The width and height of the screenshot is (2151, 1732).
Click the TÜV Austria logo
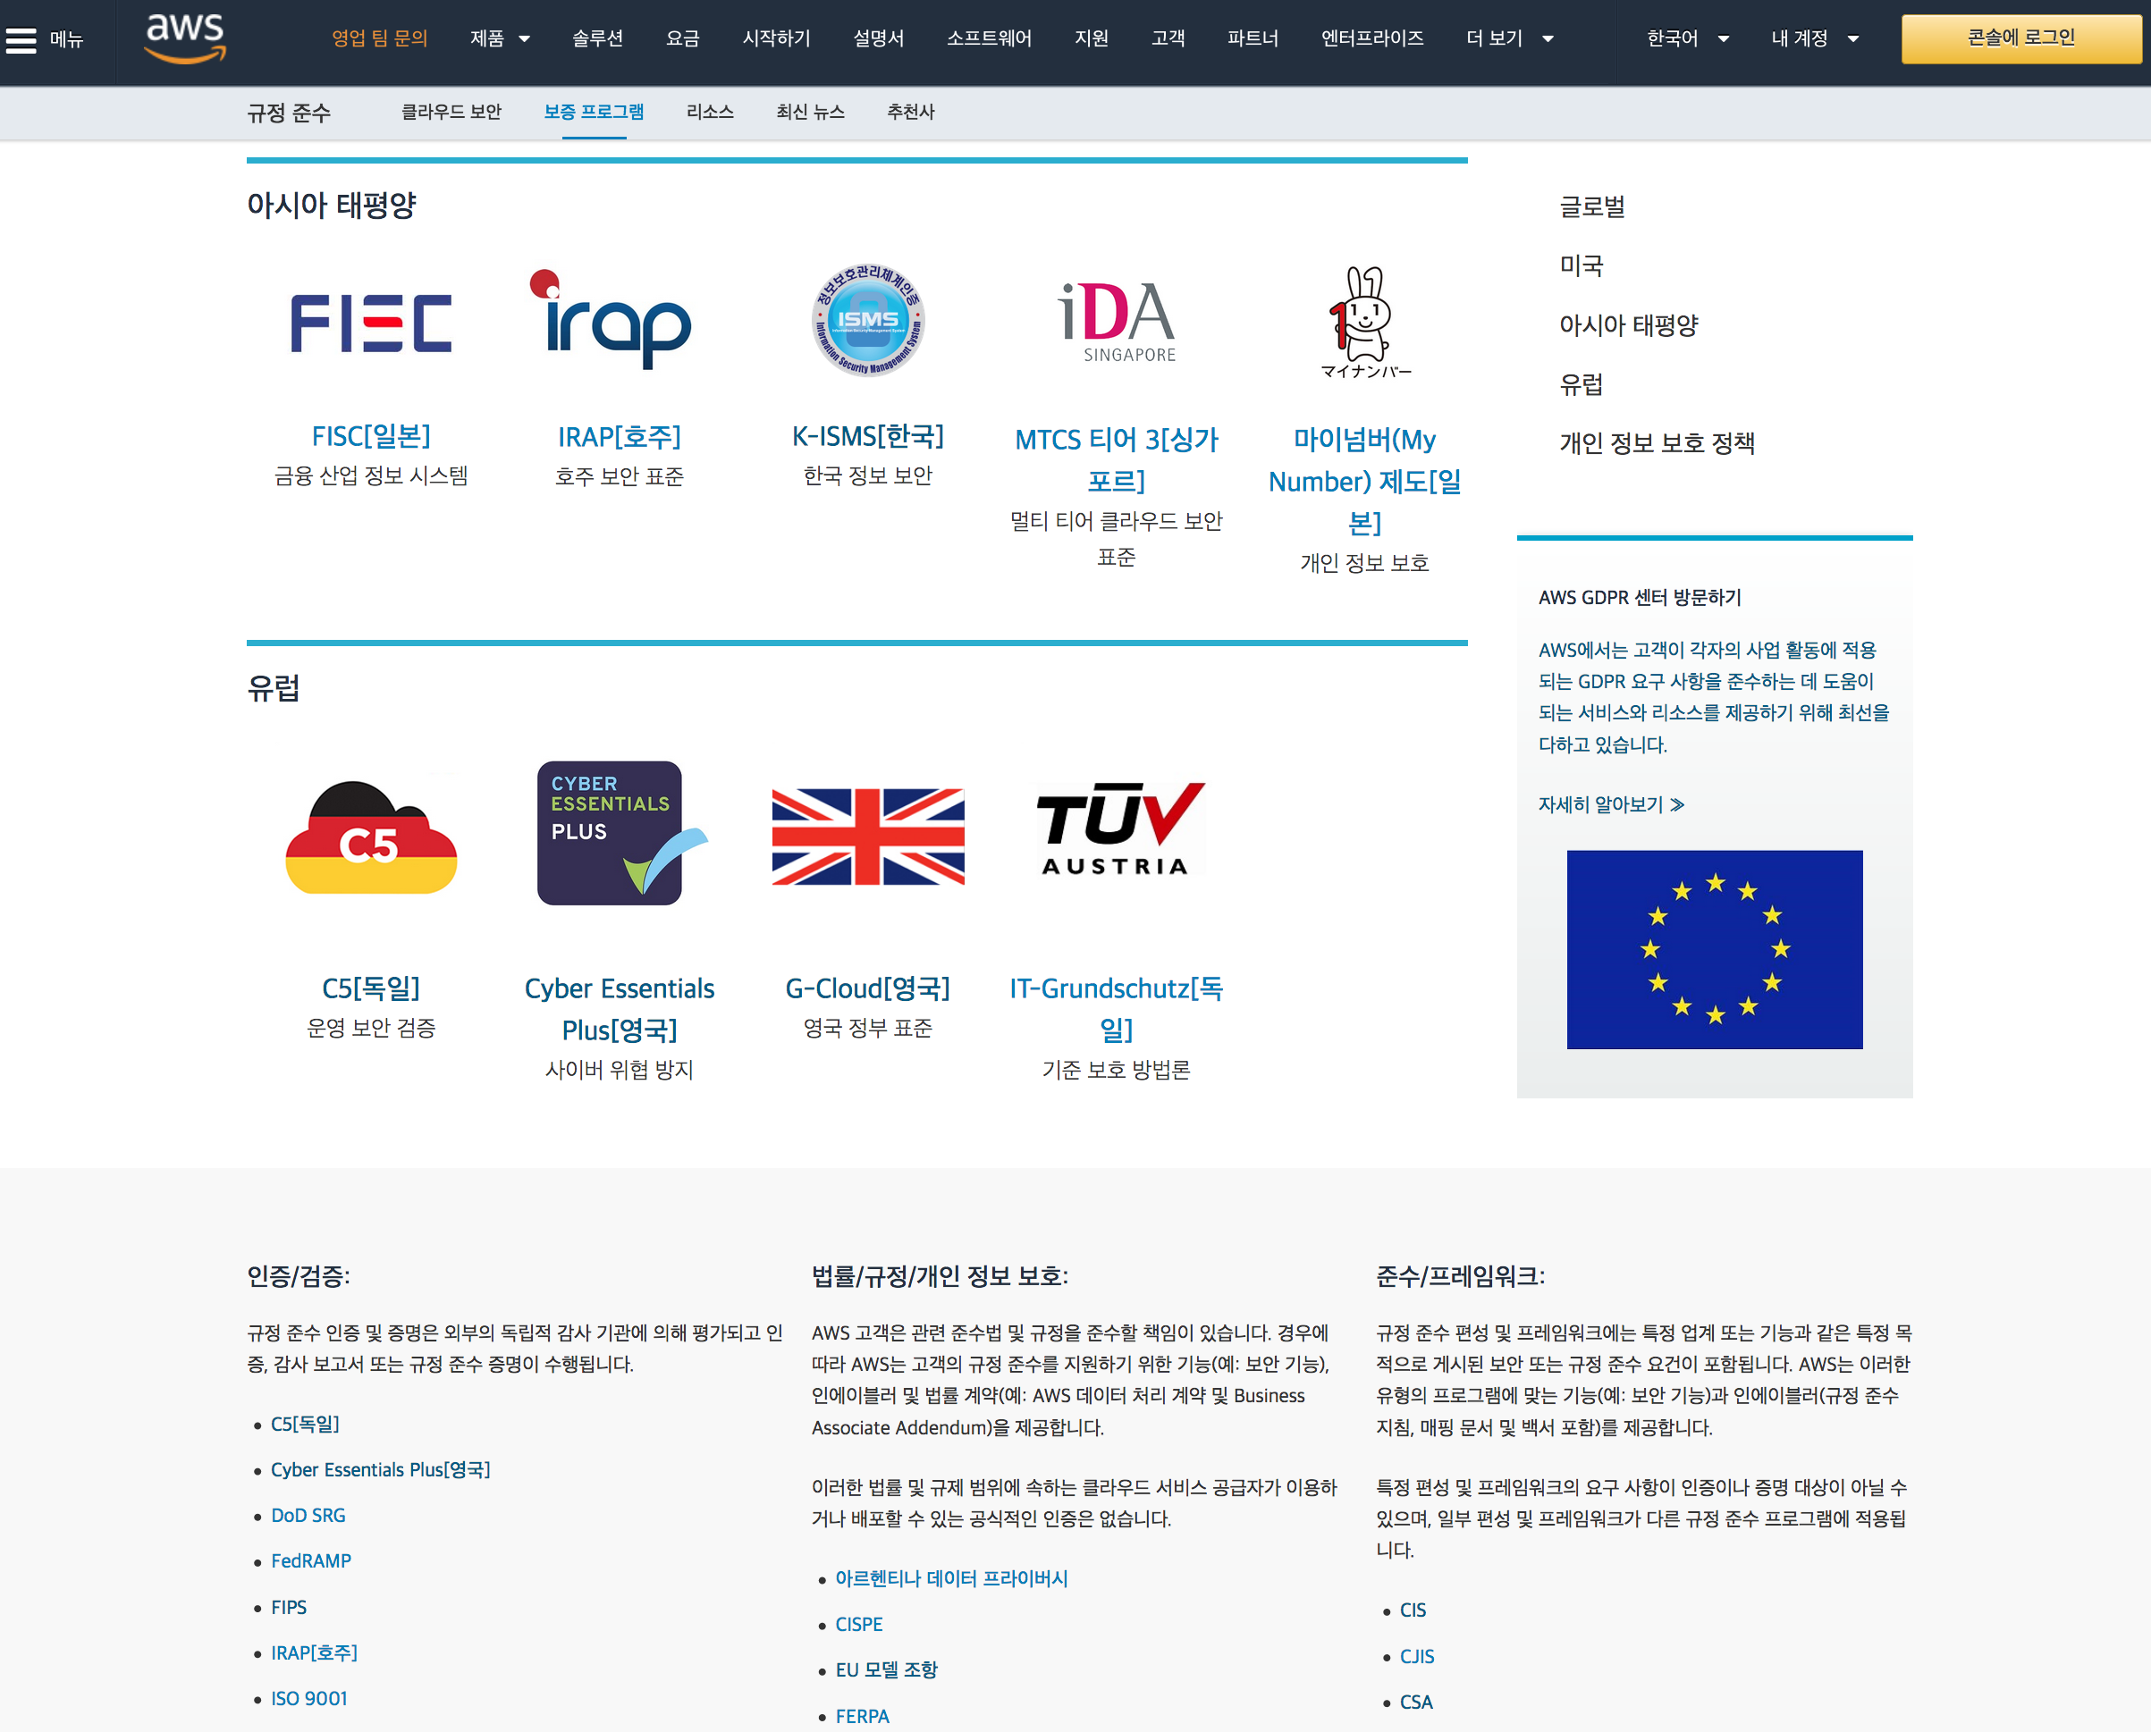(1119, 831)
